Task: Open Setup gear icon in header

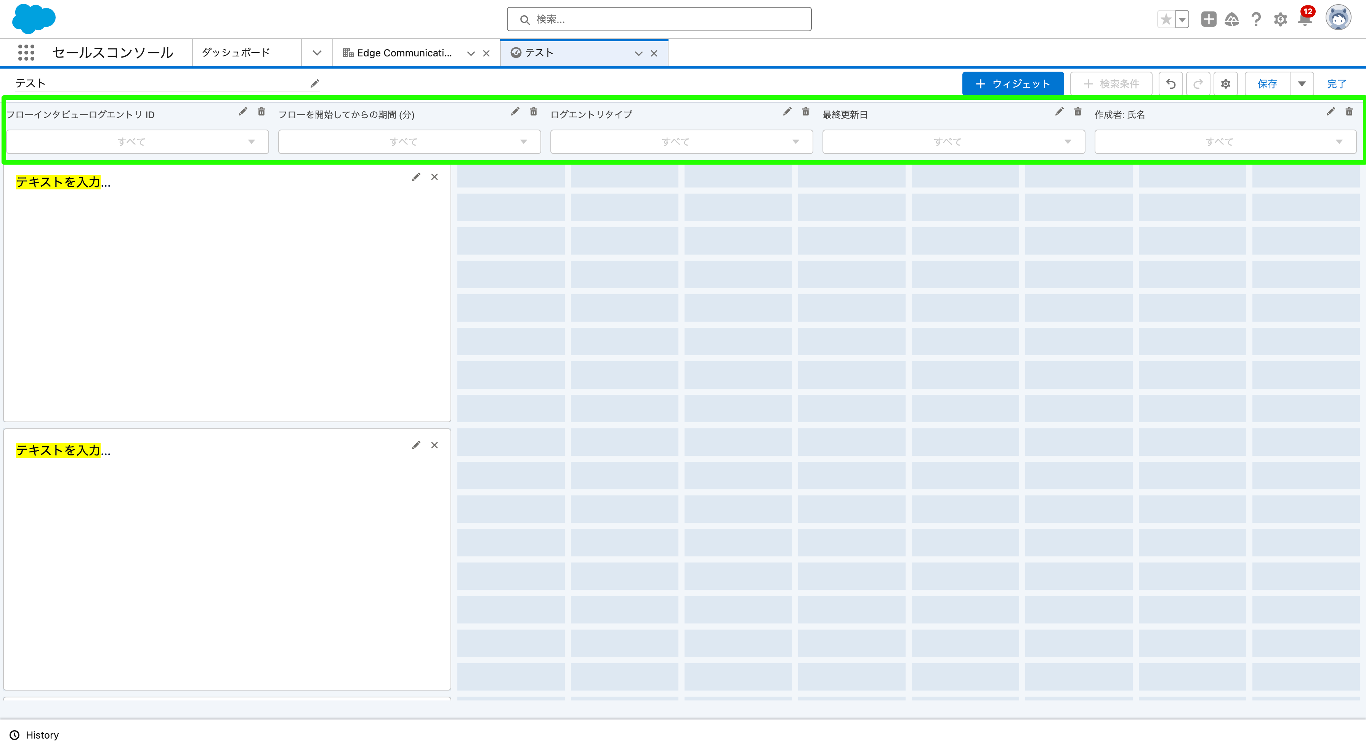Action: click(x=1280, y=19)
